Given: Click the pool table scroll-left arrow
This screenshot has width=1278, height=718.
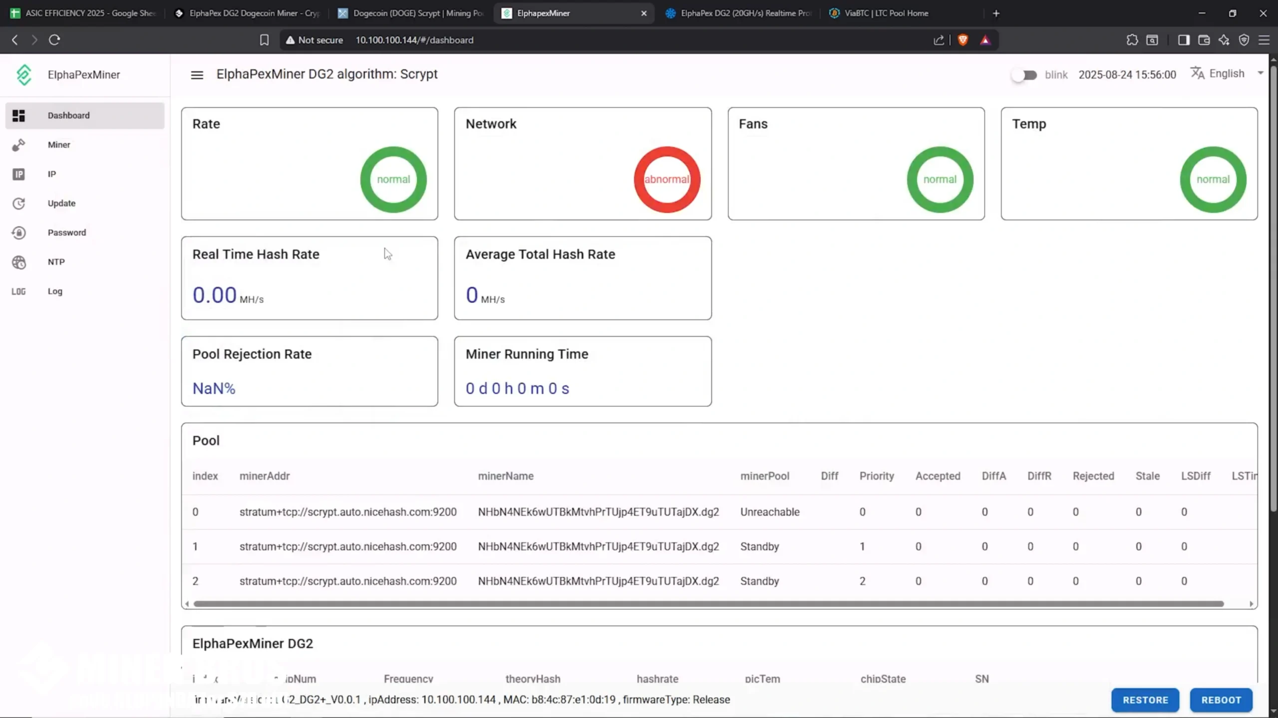Looking at the screenshot, I should [x=187, y=604].
